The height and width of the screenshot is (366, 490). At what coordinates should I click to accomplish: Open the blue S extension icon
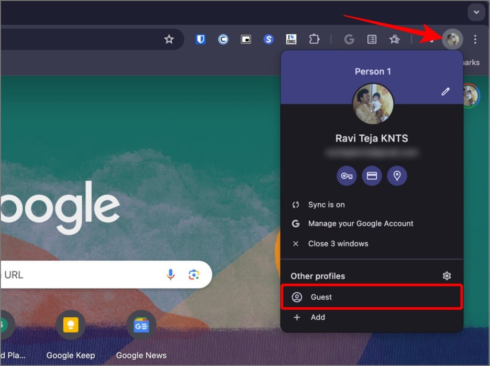(x=268, y=39)
